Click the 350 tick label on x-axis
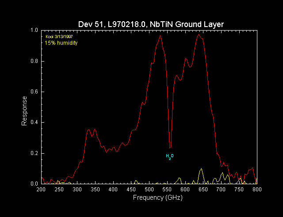283x217 pixels. coord(95,190)
